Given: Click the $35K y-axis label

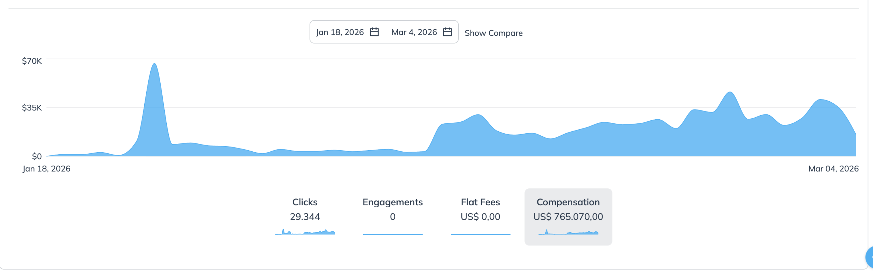Looking at the screenshot, I should pos(32,108).
